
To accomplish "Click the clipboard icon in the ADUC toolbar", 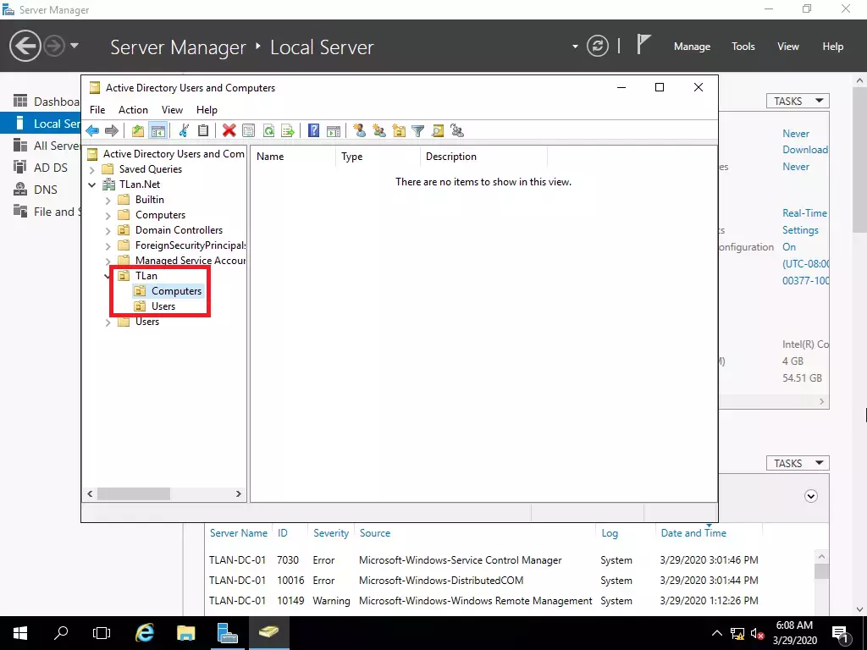I will point(203,131).
